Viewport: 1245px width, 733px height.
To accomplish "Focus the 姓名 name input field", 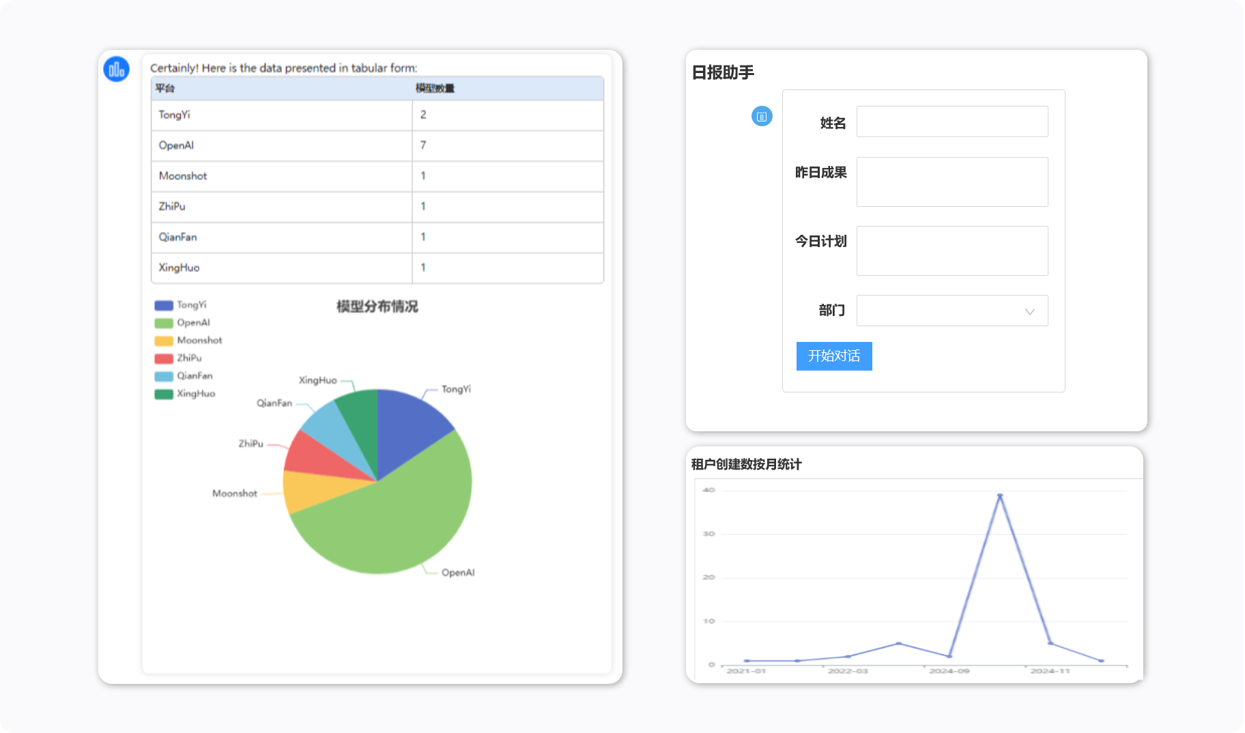I will pos(952,121).
